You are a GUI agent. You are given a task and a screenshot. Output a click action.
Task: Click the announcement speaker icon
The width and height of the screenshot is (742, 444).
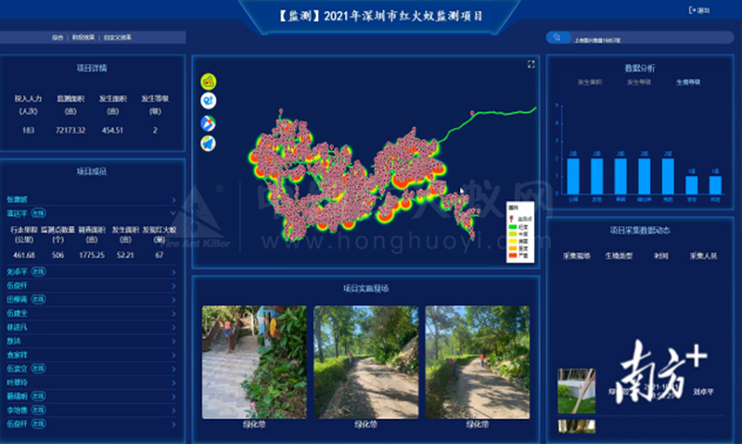(x=556, y=37)
